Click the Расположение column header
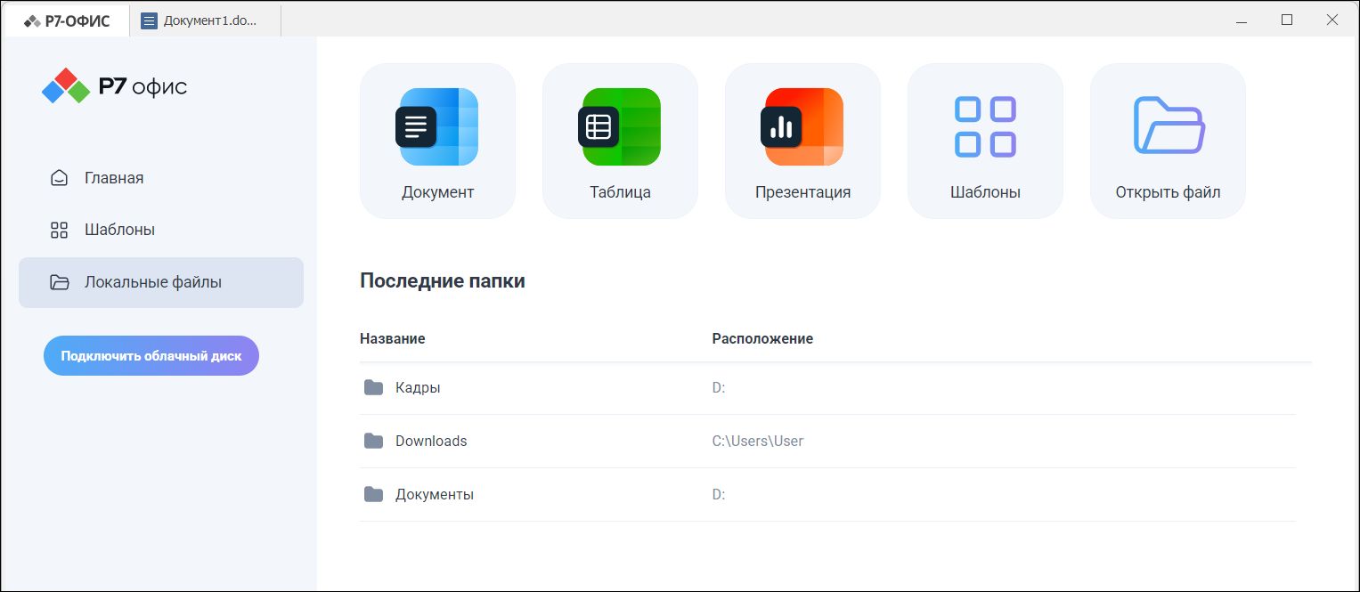 coord(762,338)
